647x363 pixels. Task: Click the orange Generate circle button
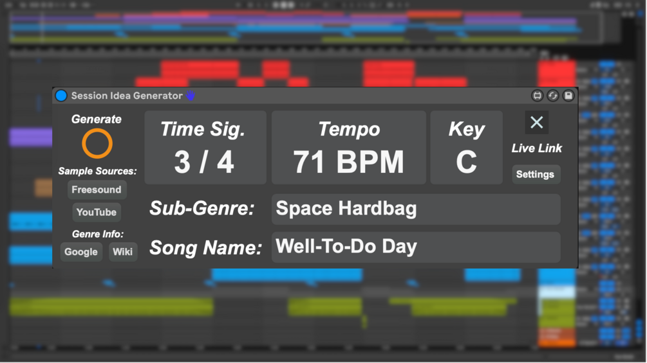click(97, 143)
